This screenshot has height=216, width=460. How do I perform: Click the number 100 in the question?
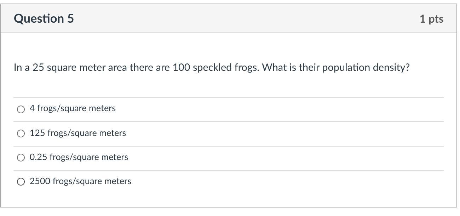click(182, 67)
